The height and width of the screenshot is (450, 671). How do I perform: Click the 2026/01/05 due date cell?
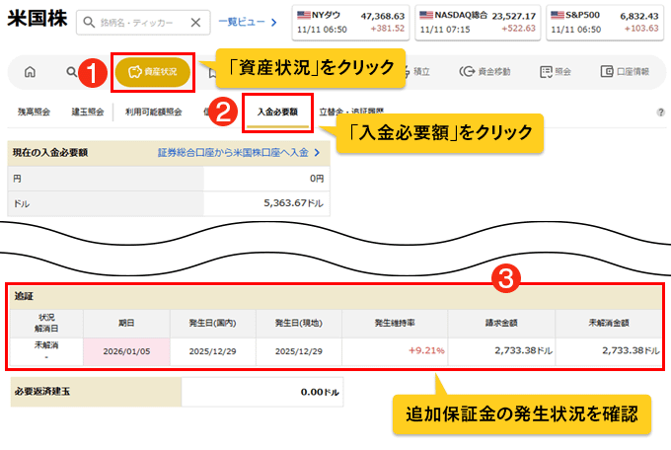[x=126, y=350]
